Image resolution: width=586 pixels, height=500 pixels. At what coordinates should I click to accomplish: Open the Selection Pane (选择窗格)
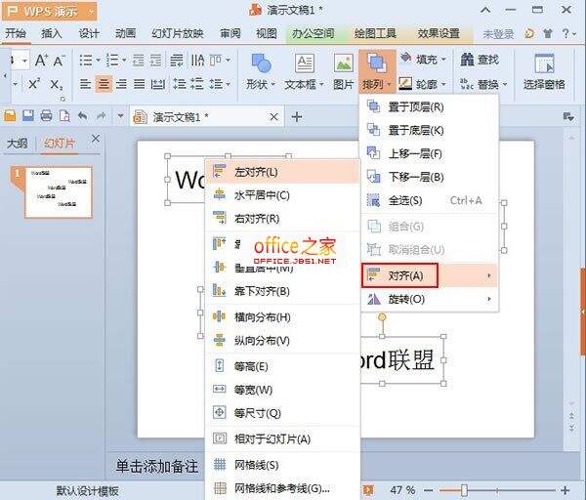tap(544, 71)
